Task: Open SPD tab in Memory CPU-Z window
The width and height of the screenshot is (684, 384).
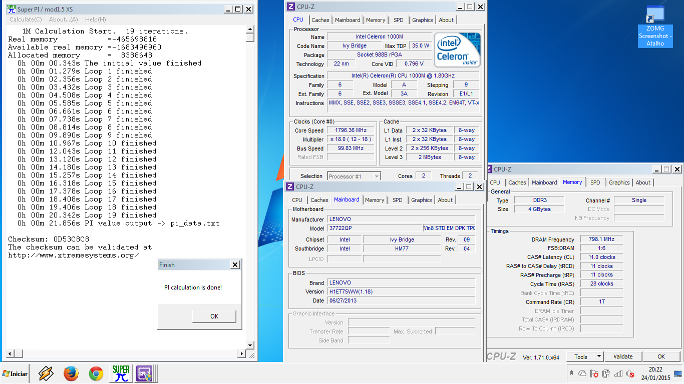Action: 595,182
